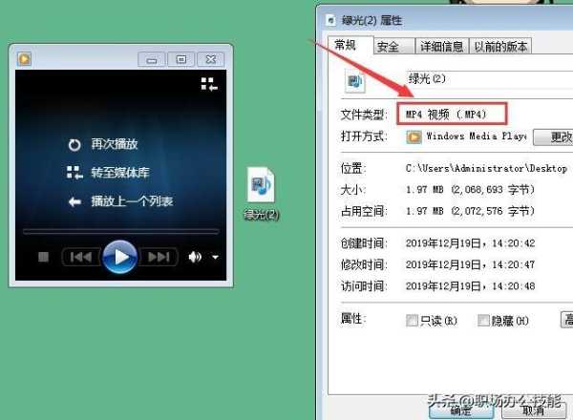Click the file type text MP4 视频 (.MP4)
The image size is (573, 420).
point(446,115)
